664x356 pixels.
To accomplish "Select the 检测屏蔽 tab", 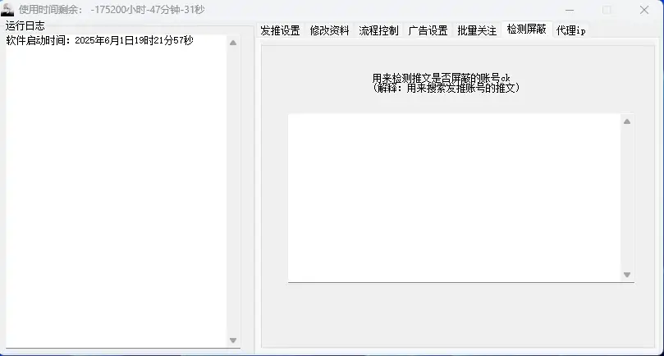I will pyautogui.click(x=526, y=30).
